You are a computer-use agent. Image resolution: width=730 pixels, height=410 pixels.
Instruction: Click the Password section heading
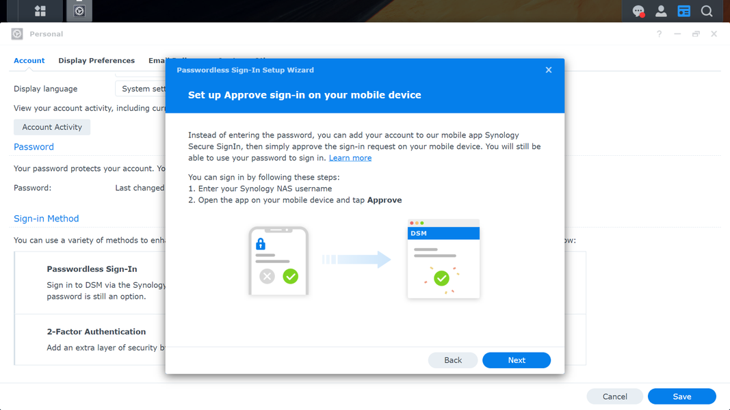pos(34,147)
